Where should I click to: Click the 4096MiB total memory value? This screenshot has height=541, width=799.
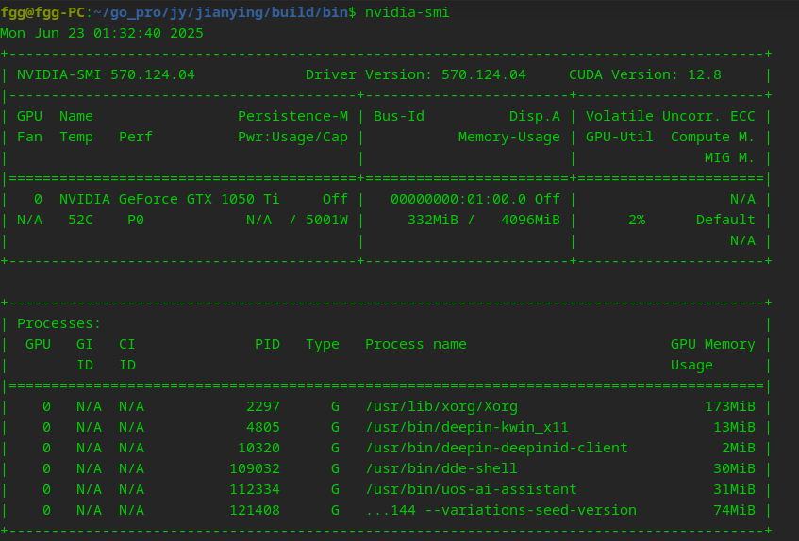[x=530, y=220]
